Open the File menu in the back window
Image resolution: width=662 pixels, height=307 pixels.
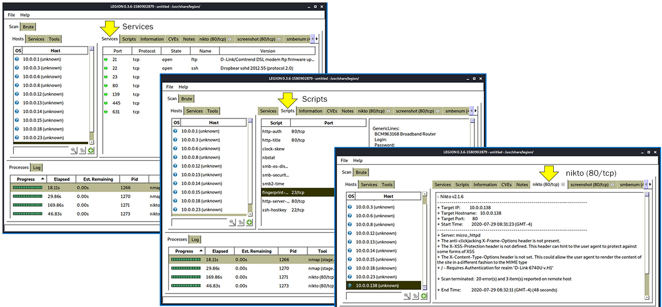[x=12, y=15]
